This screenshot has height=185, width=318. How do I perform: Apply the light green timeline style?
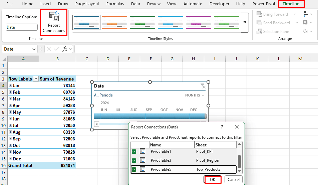[226, 22]
